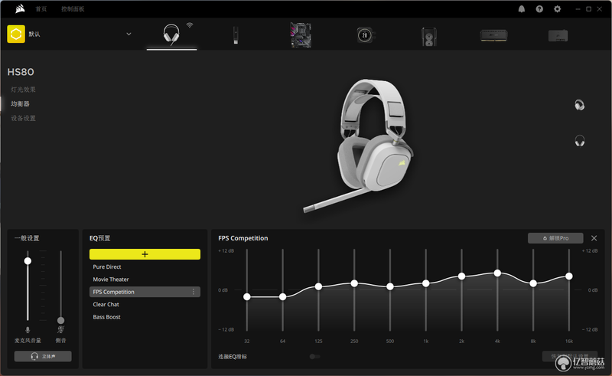612x376 pixels.
Task: Switch to angled headset view
Action: click(580, 105)
